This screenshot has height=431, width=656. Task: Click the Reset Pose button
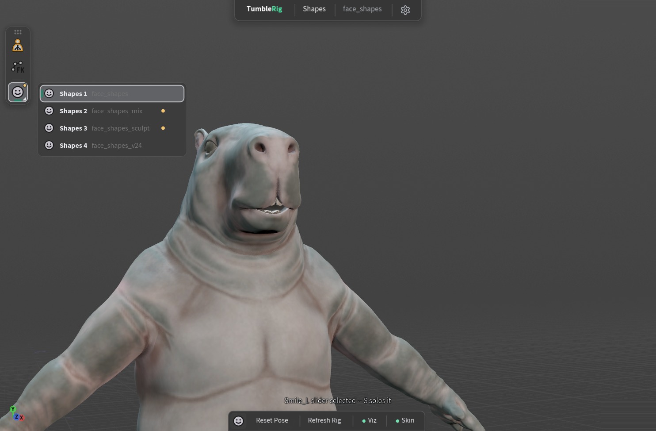(x=272, y=420)
